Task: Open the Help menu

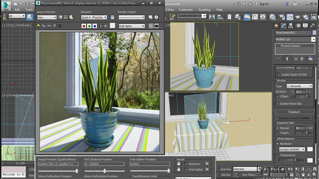Action: pyautogui.click(x=219, y=9)
